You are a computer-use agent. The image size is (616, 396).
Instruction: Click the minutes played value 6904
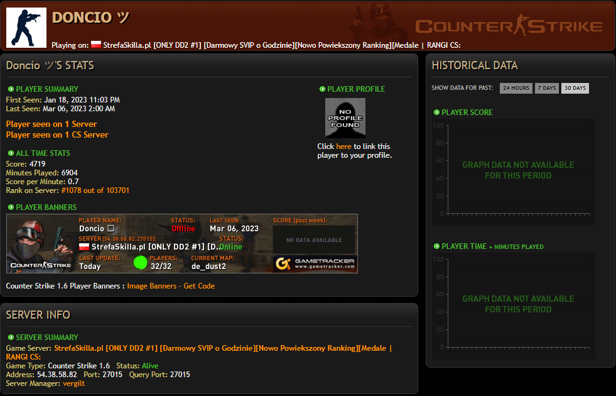pyautogui.click(x=70, y=173)
